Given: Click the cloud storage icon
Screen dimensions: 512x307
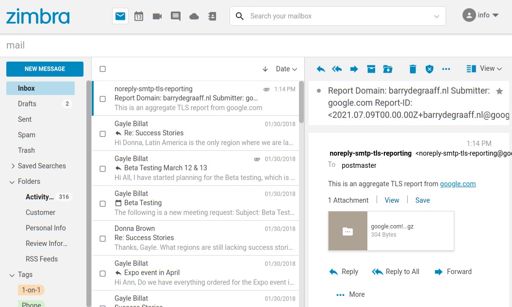Looking at the screenshot, I should point(194,16).
